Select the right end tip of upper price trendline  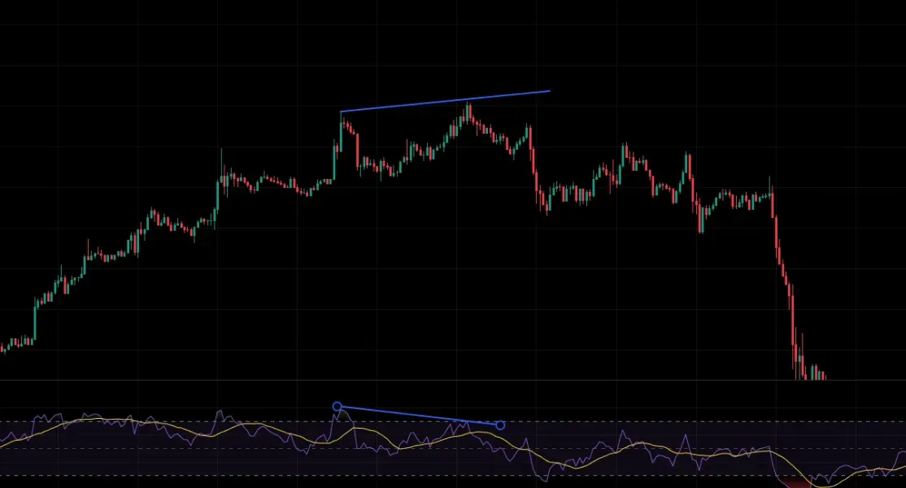549,91
